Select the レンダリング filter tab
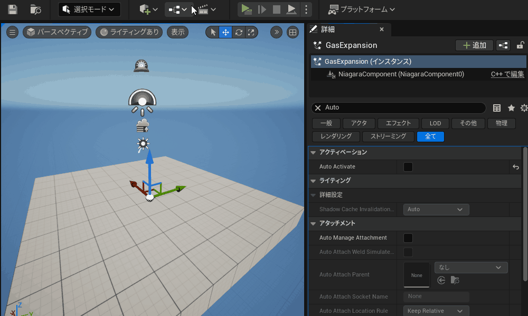 336,136
